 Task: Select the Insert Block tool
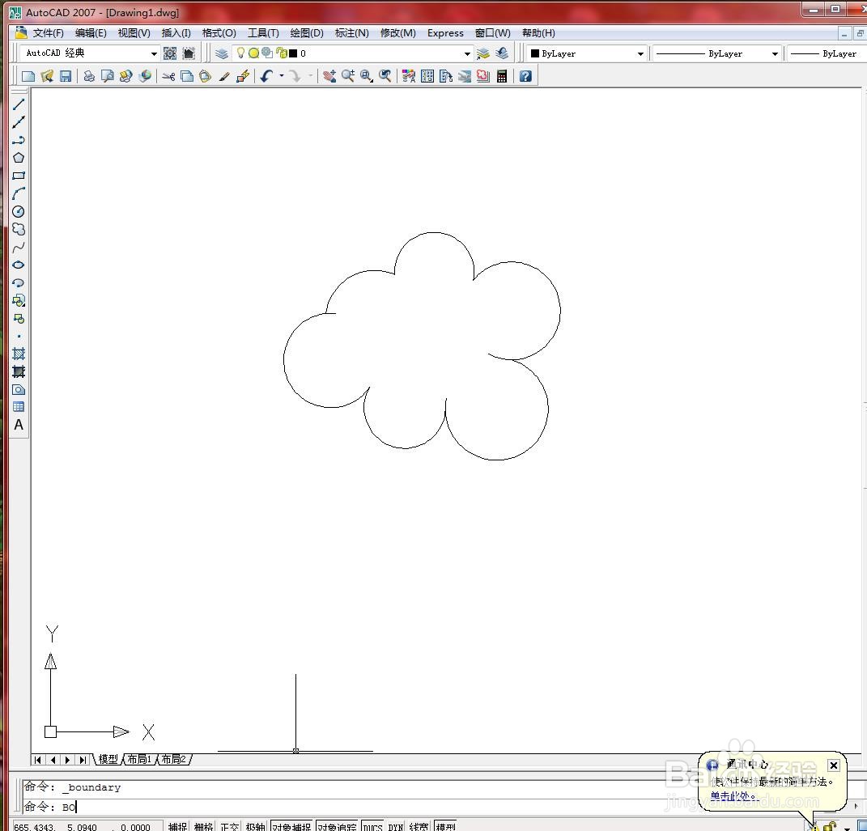(19, 300)
